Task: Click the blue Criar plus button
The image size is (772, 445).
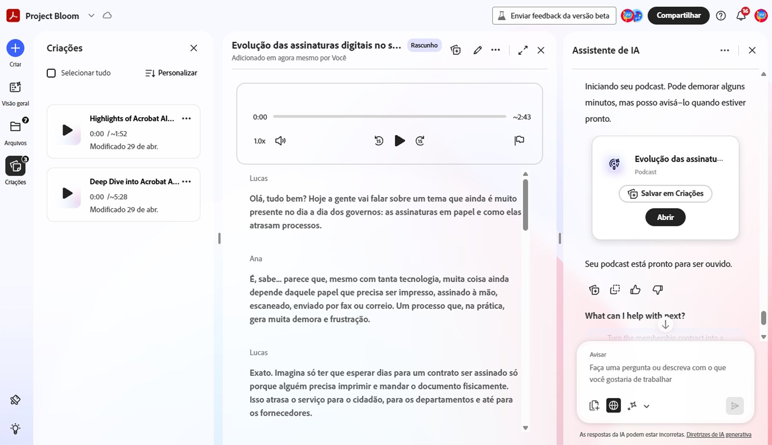Action: point(15,48)
